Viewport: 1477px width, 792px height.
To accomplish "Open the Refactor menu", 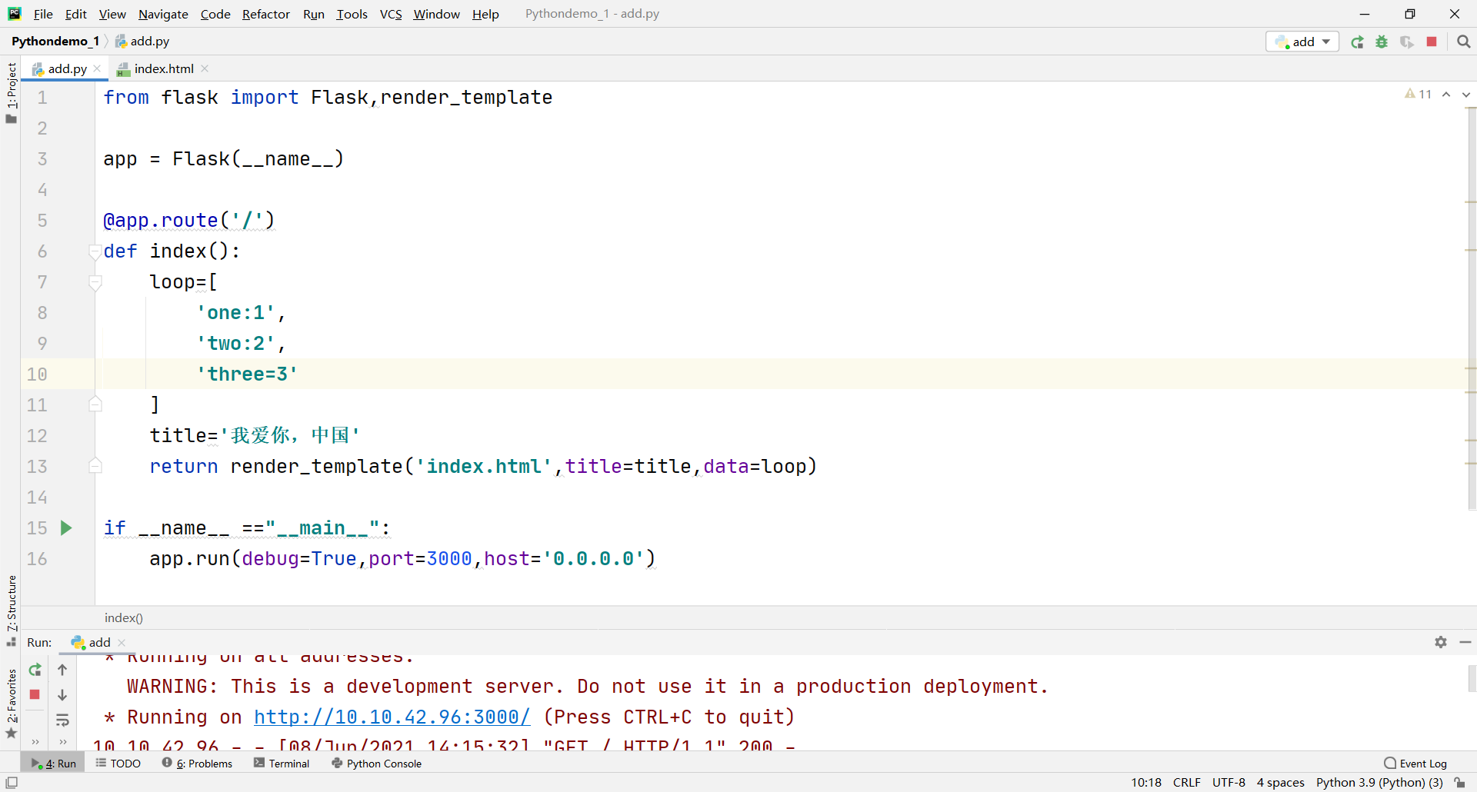I will coord(265,14).
